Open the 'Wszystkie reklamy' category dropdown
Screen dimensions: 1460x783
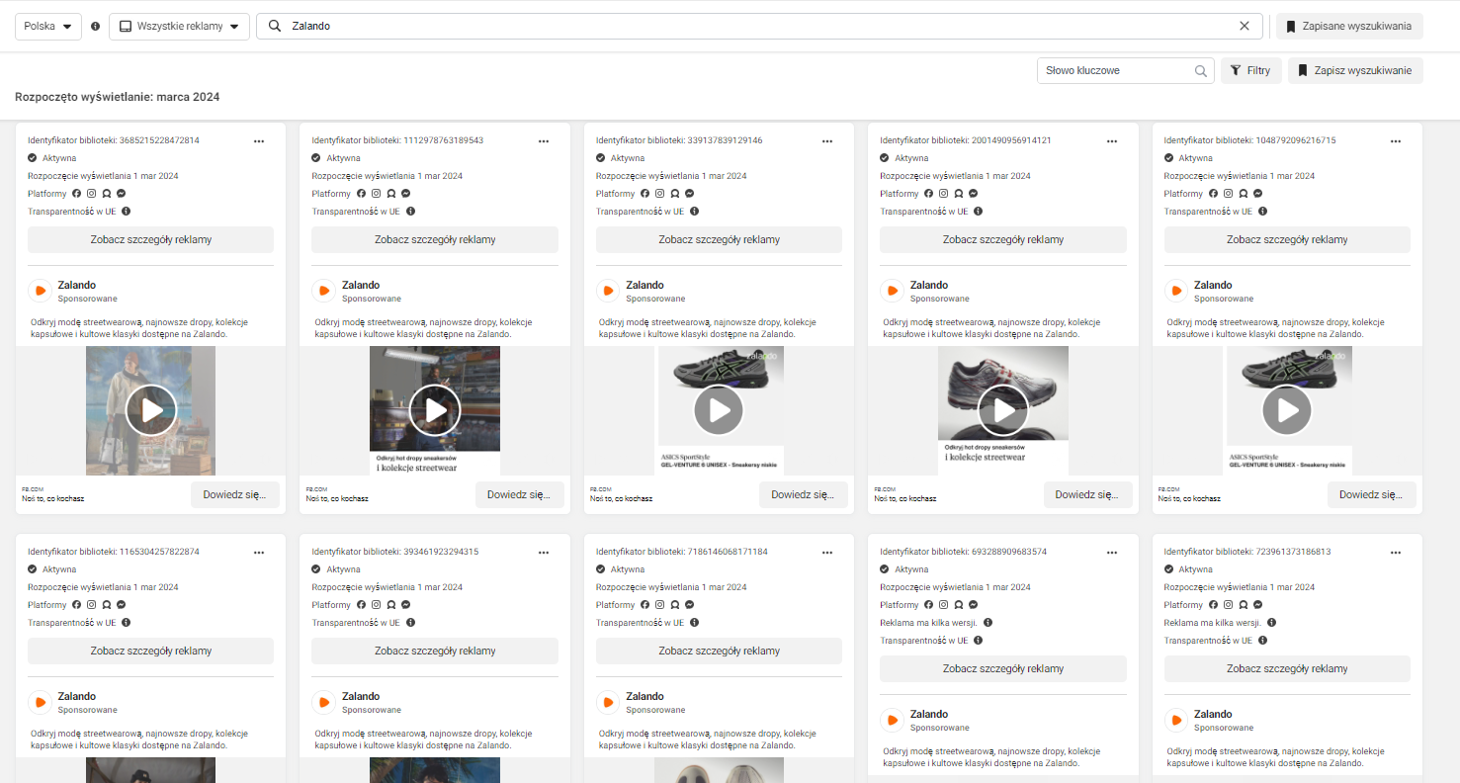coord(179,27)
